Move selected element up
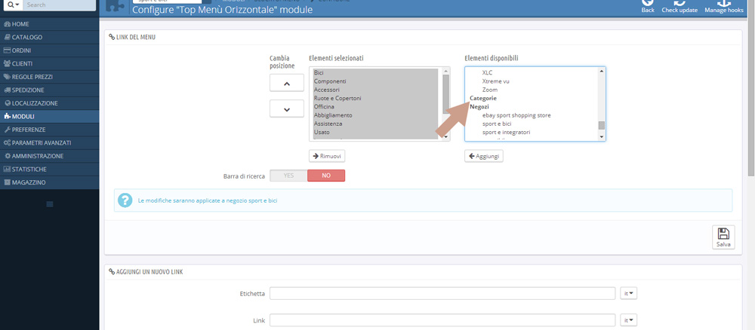This screenshot has height=330, width=755. (x=286, y=83)
